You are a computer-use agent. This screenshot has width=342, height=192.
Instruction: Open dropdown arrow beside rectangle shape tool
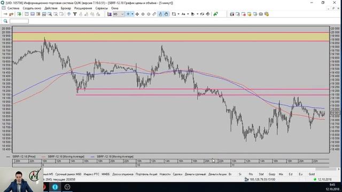pos(178,14)
